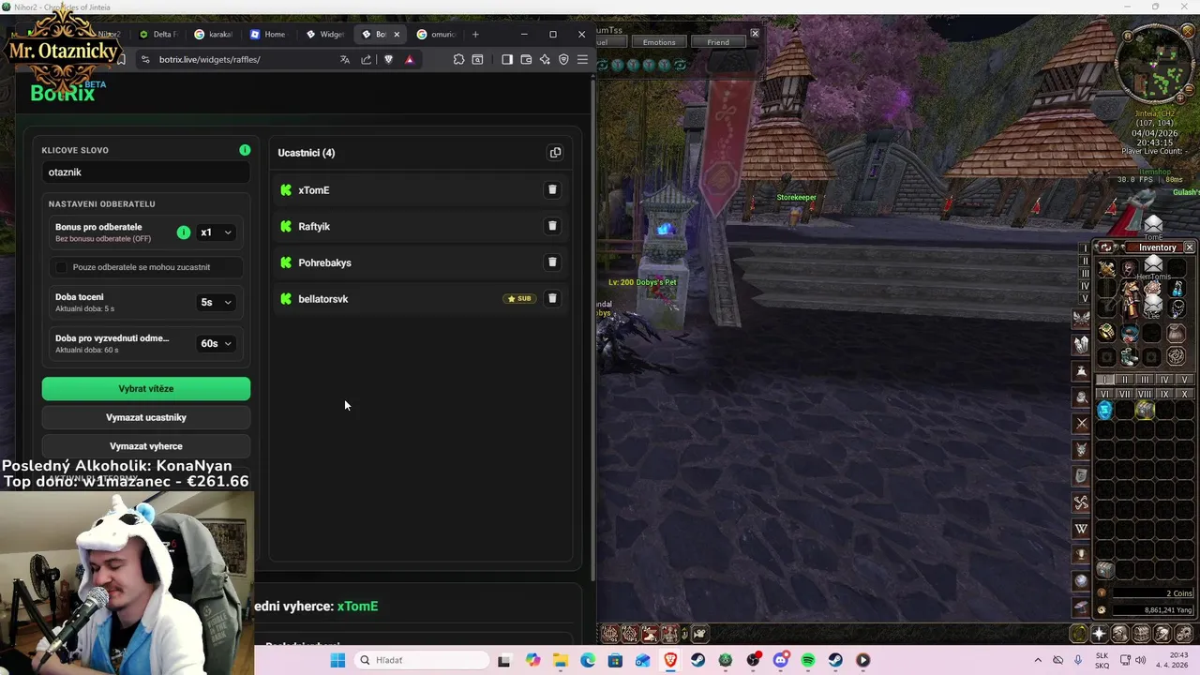Click the W icon in the game side bar
Screen dimensions: 1200x675
pyautogui.click(x=1081, y=529)
